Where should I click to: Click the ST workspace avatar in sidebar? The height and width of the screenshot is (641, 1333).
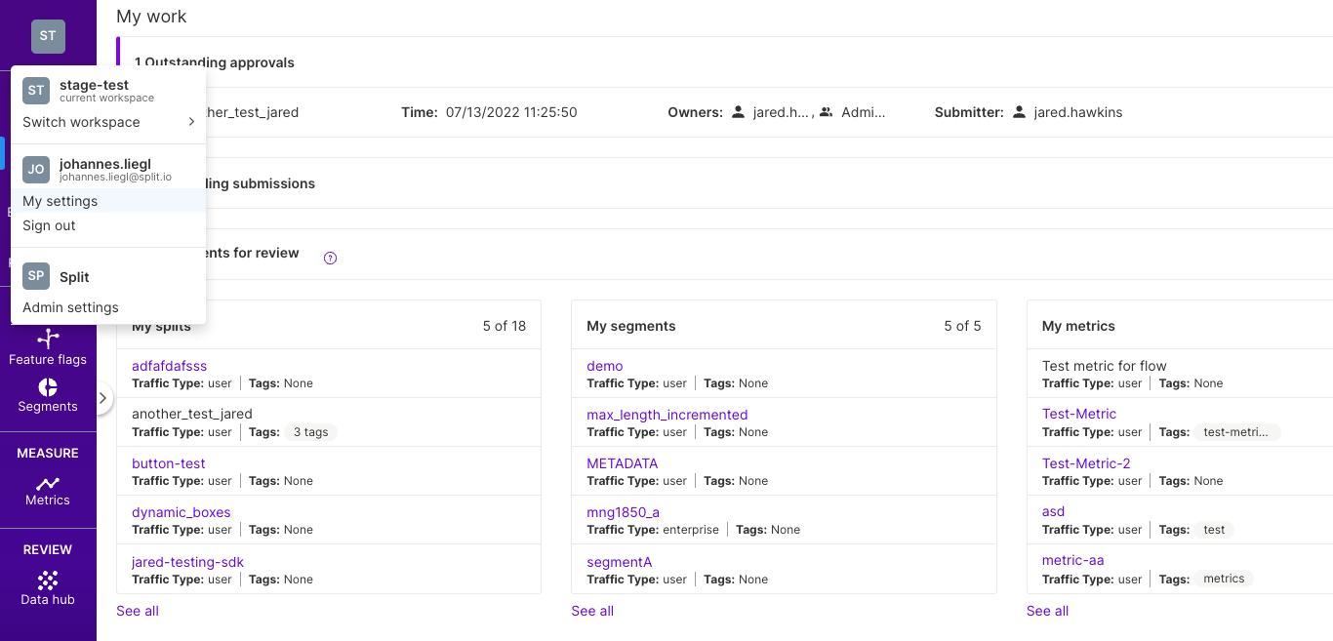click(x=48, y=36)
